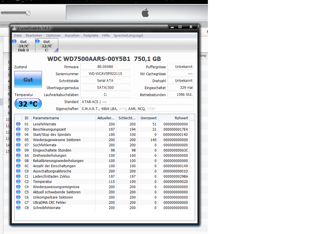Click the Eigenschaften features field
334x234 pixels.
[x=137, y=109]
